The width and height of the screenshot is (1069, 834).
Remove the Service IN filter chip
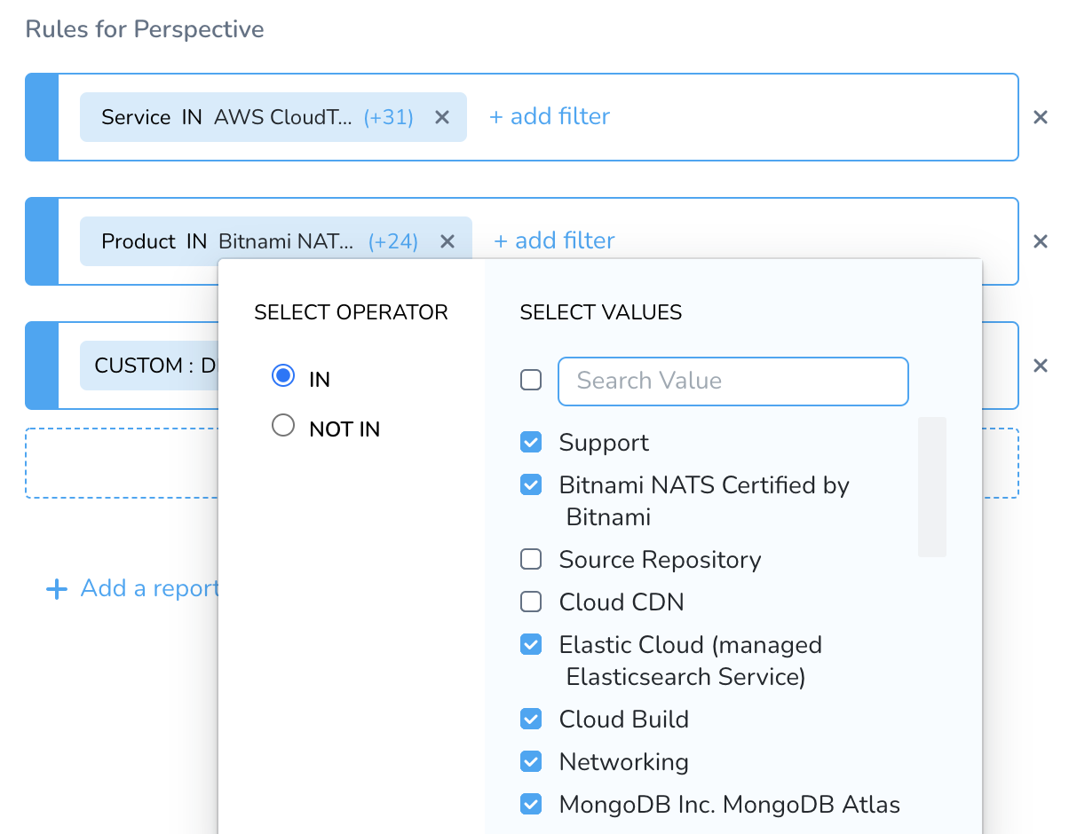click(442, 117)
